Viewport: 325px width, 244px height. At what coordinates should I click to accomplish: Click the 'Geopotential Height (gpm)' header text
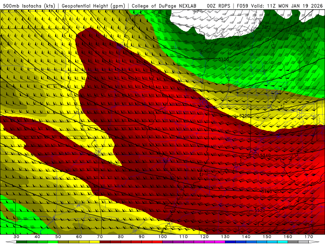coord(93,6)
